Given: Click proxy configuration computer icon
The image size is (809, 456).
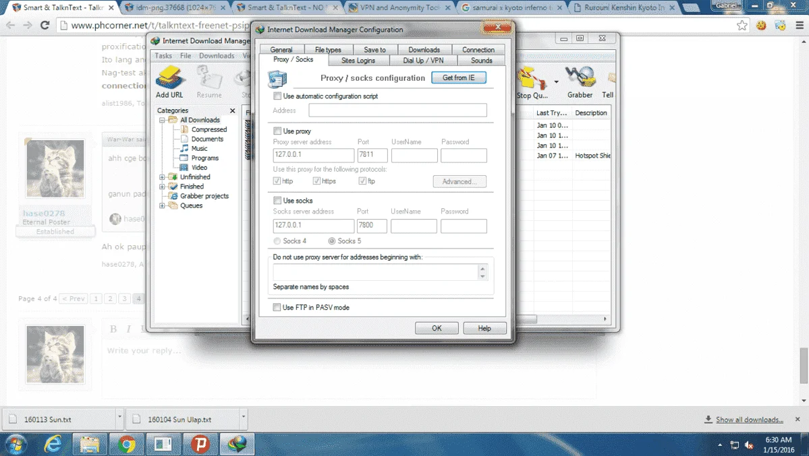Looking at the screenshot, I should tap(277, 79).
